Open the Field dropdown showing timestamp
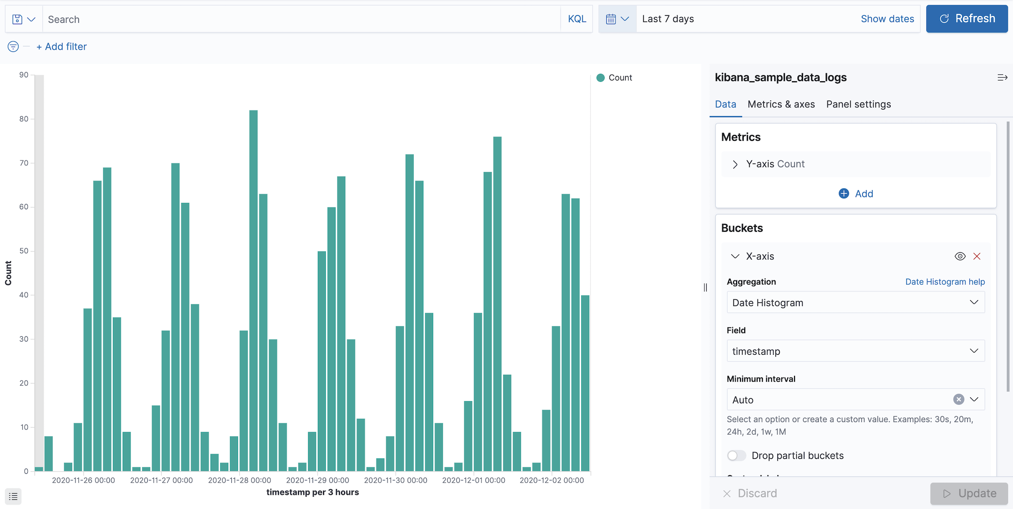The width and height of the screenshot is (1013, 509). tap(855, 351)
